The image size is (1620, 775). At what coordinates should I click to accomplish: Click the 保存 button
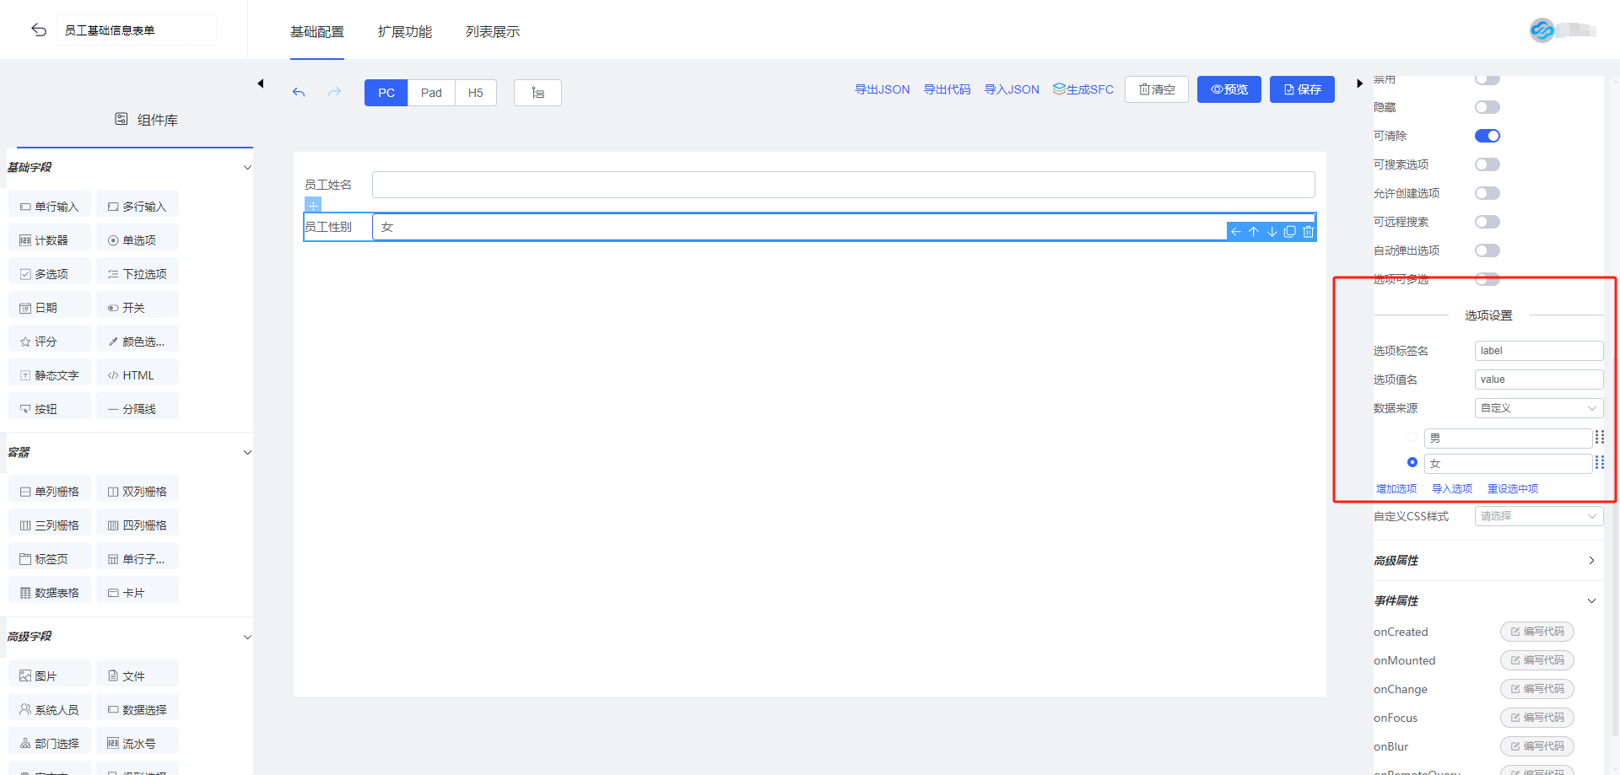coord(1302,89)
